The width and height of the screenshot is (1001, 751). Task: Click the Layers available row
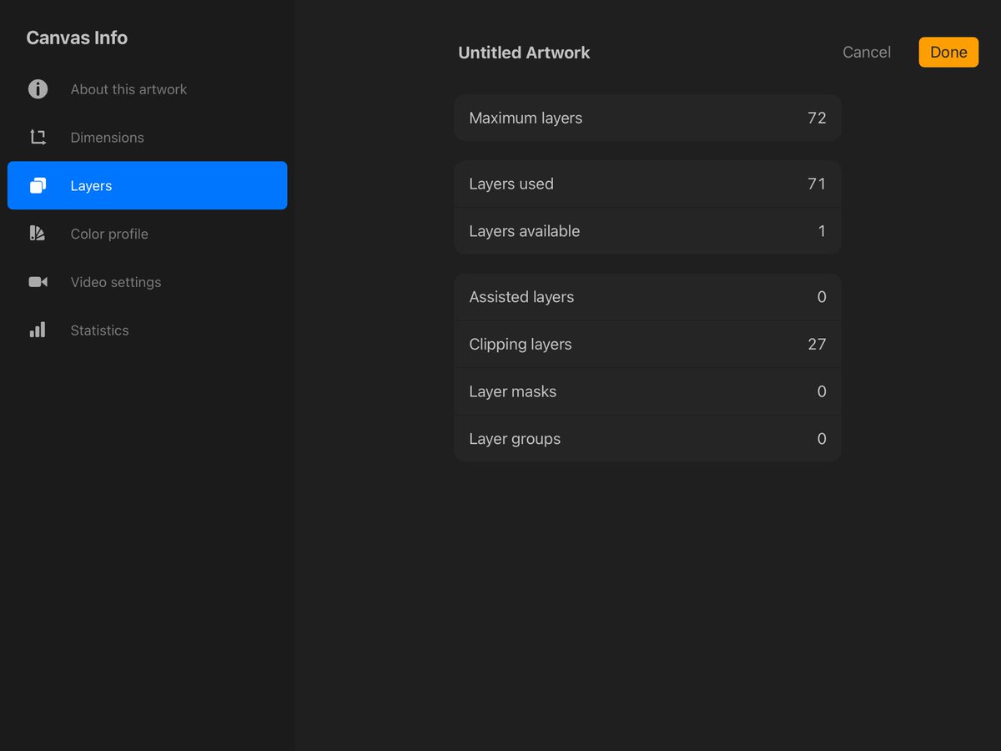tap(647, 231)
